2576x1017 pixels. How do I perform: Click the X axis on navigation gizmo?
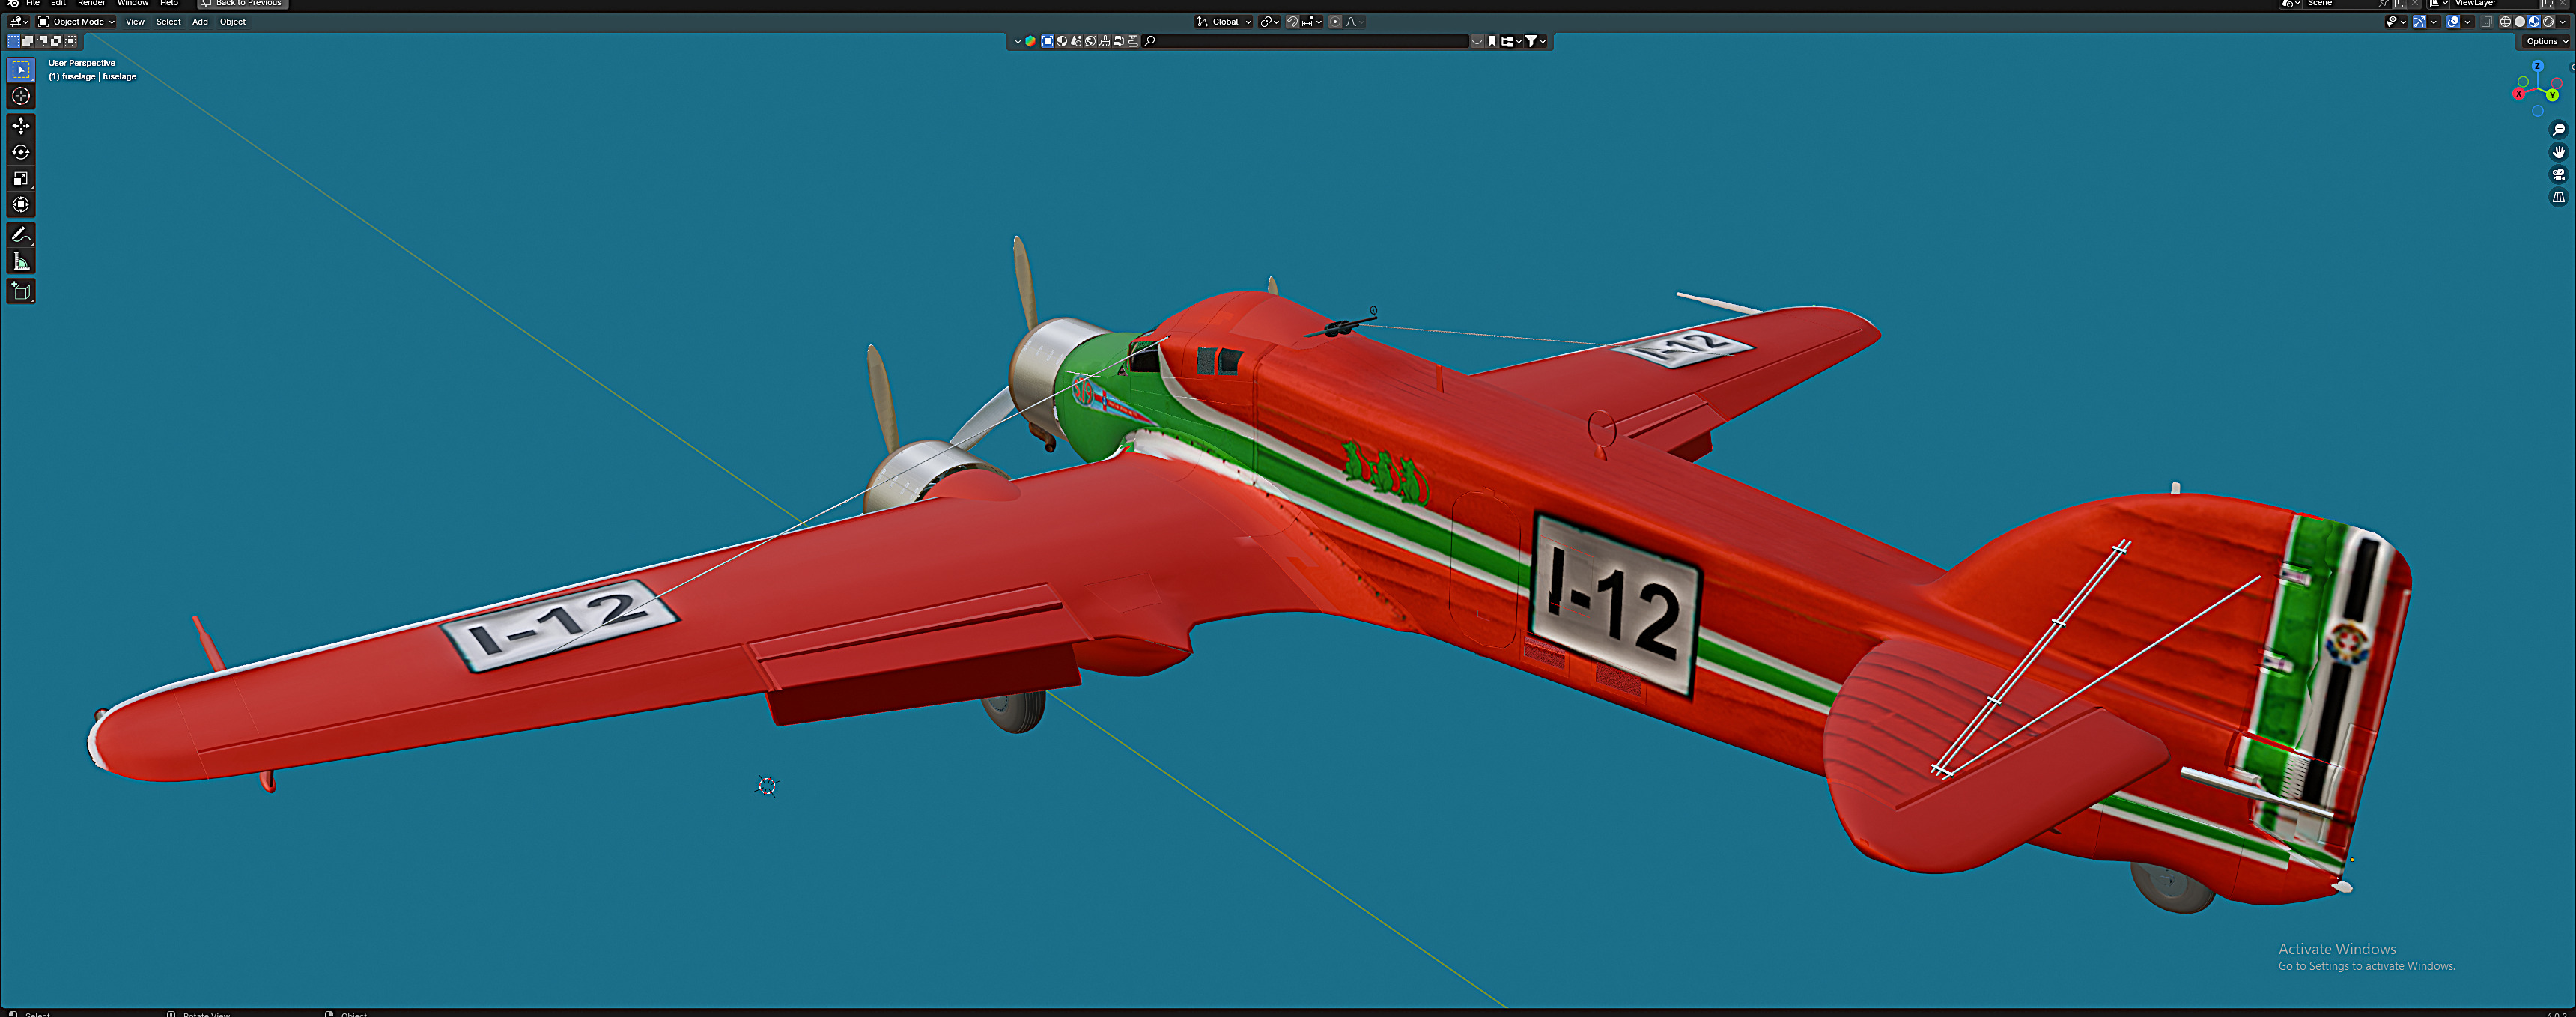point(2518,94)
